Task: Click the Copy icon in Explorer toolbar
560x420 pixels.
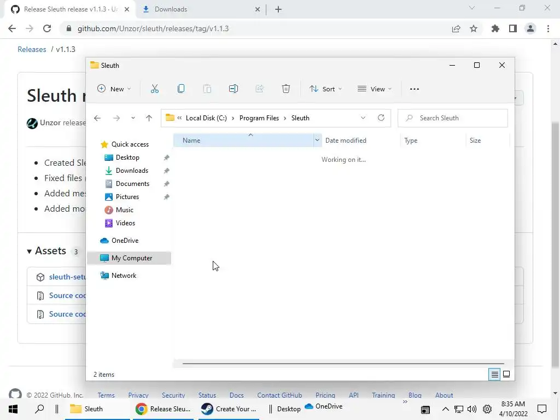Action: pos(181,89)
